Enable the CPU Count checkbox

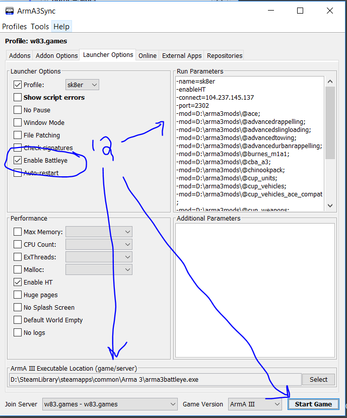tap(18, 244)
